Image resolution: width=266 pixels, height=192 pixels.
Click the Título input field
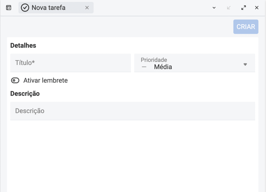click(70, 63)
